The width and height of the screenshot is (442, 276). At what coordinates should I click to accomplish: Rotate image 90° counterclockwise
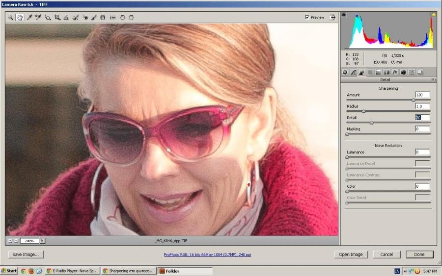pos(122,17)
